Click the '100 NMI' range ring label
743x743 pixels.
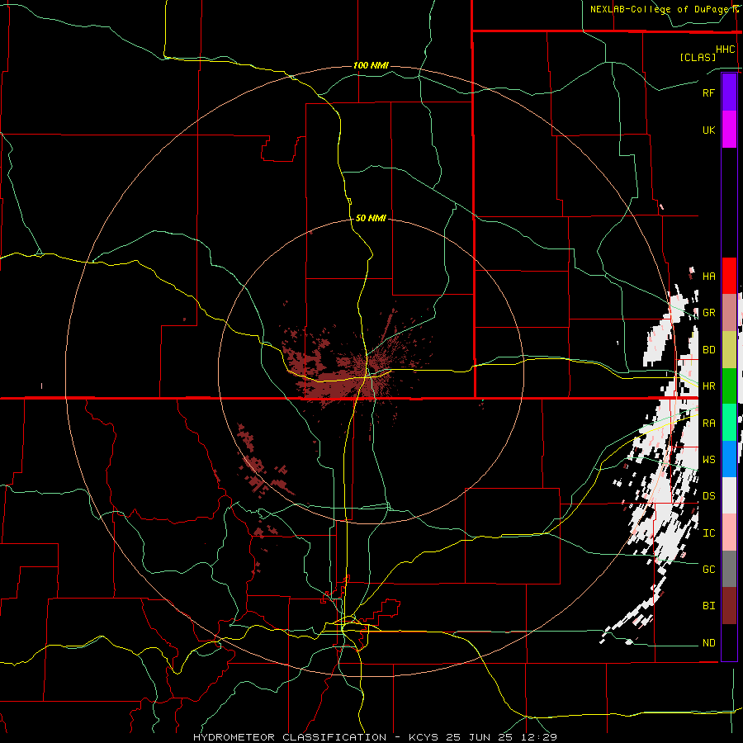[371, 65]
